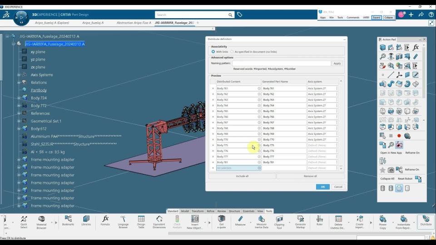Click Insert New Object command
Image resolution: width=436 pixels, height=245 pixels.
[x=195, y=222]
